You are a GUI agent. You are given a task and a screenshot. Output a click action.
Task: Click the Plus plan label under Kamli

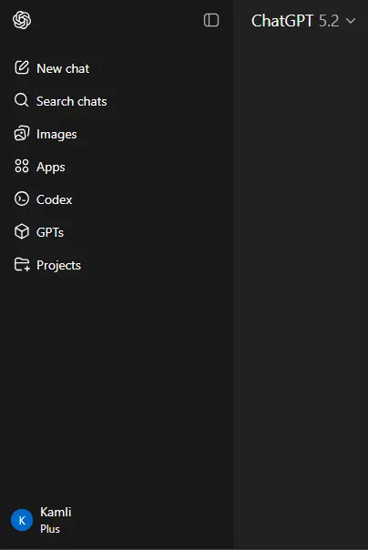point(50,529)
